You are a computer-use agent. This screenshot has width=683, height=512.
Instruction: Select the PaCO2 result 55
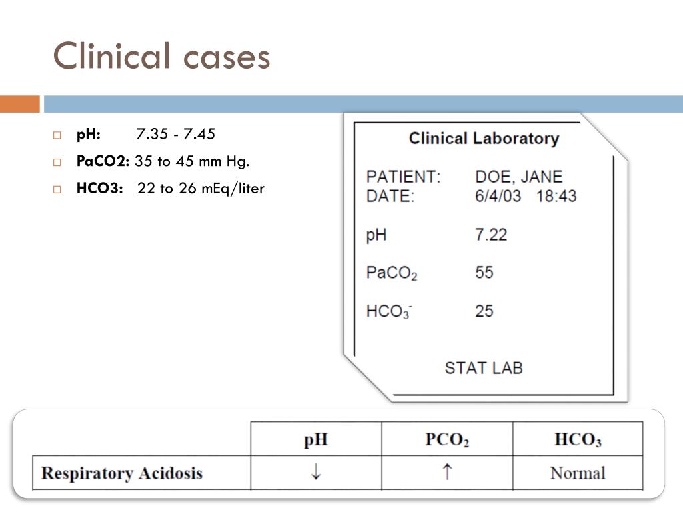(x=484, y=273)
